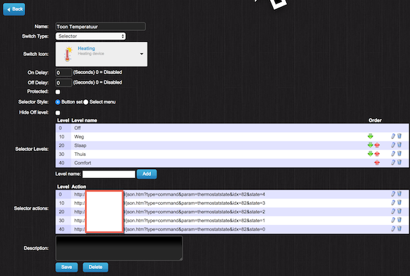Screen dimensions: 410x276
Task: Move Thuis level down with green arrow
Action: point(370,154)
